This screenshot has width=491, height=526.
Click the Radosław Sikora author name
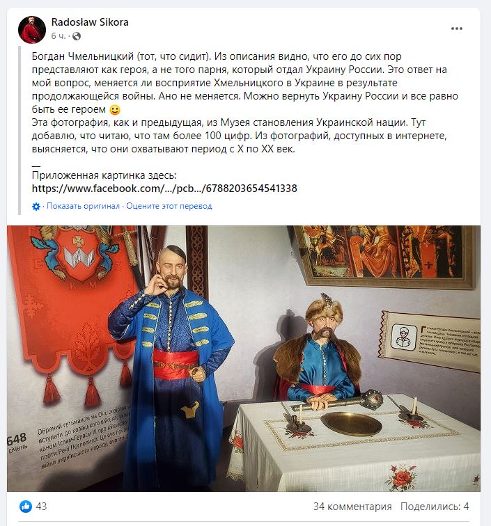(90, 22)
